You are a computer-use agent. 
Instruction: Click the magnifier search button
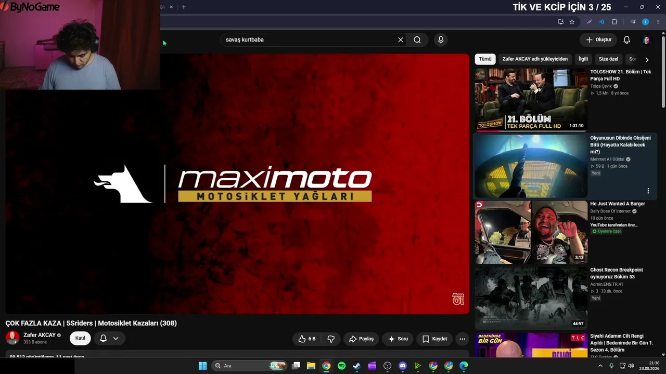(417, 40)
